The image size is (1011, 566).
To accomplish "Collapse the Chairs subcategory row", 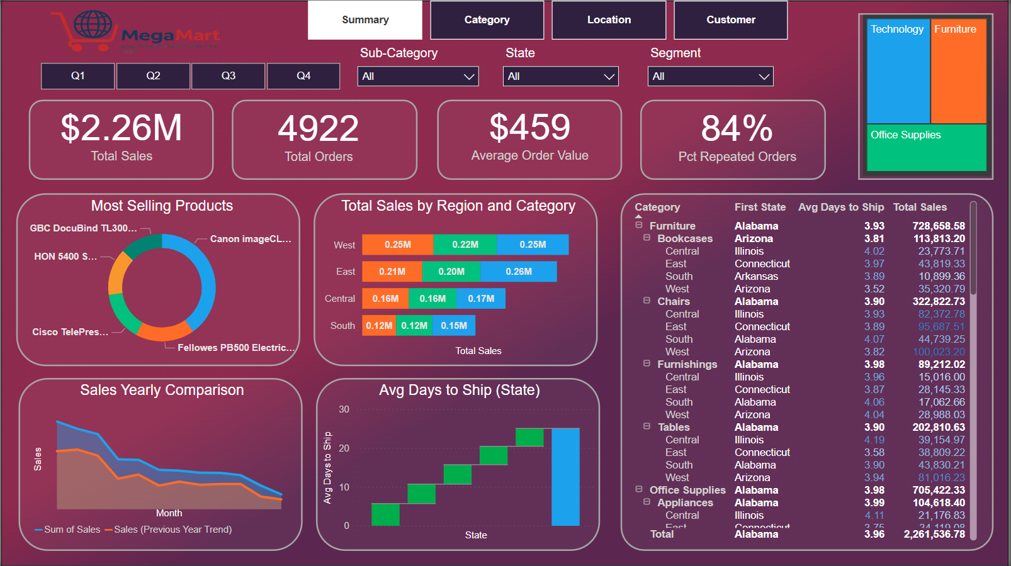I will pyautogui.click(x=647, y=301).
